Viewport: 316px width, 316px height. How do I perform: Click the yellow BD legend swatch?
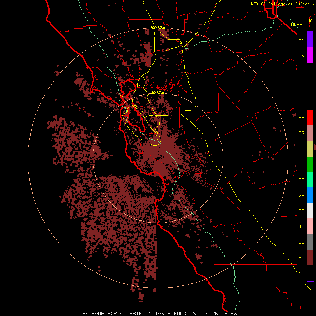310,149
